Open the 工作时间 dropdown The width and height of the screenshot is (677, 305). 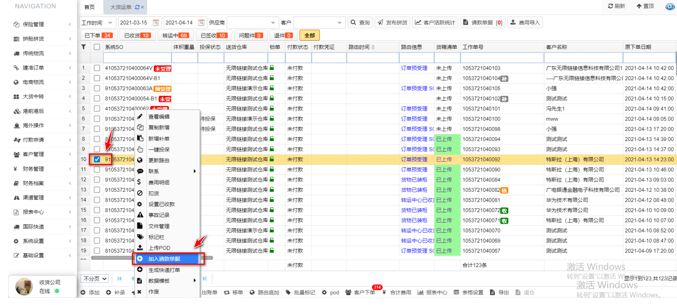[x=97, y=23]
